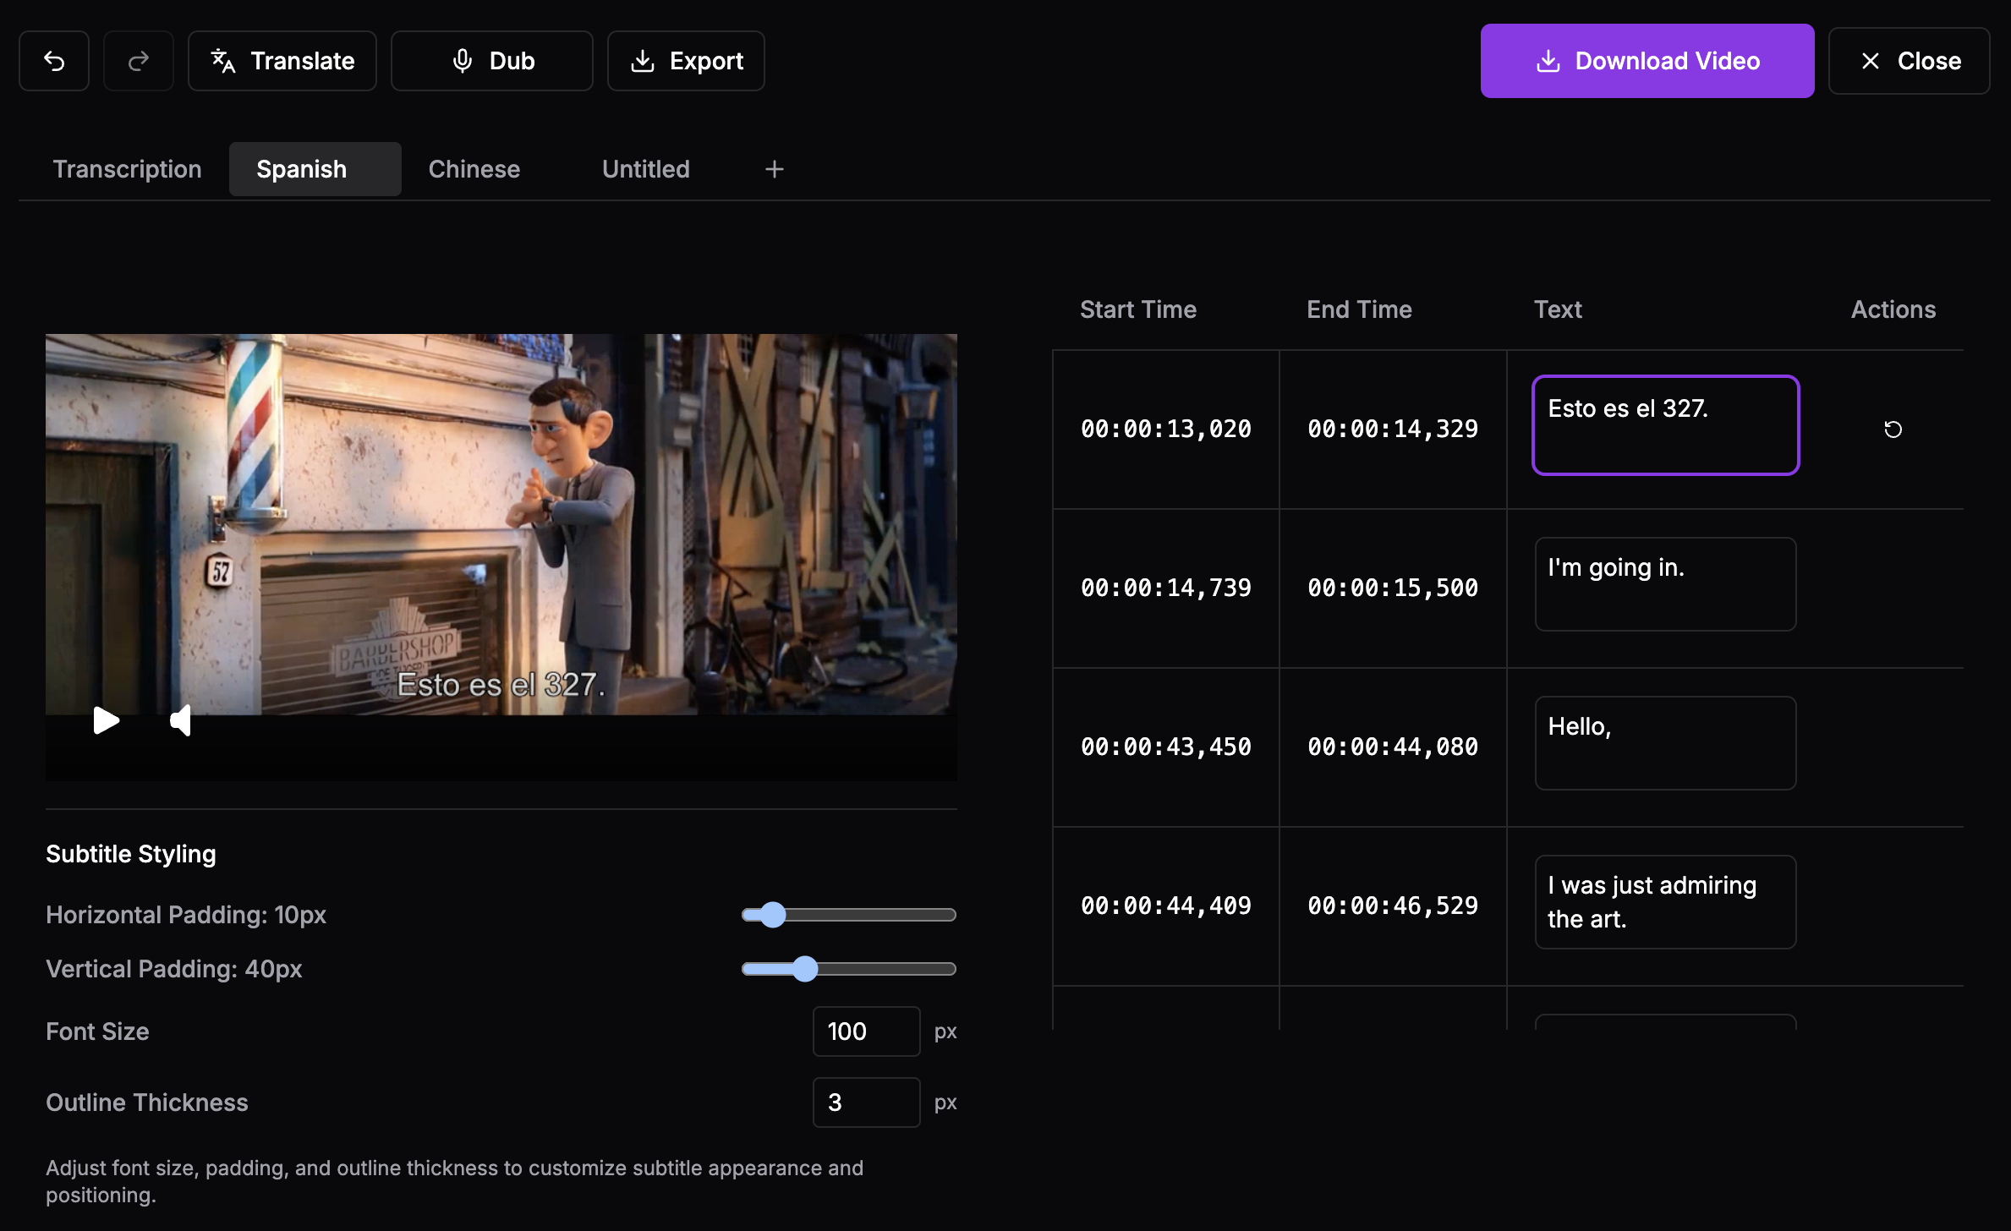Open the Export menu
The height and width of the screenshot is (1231, 2011).
coord(686,61)
